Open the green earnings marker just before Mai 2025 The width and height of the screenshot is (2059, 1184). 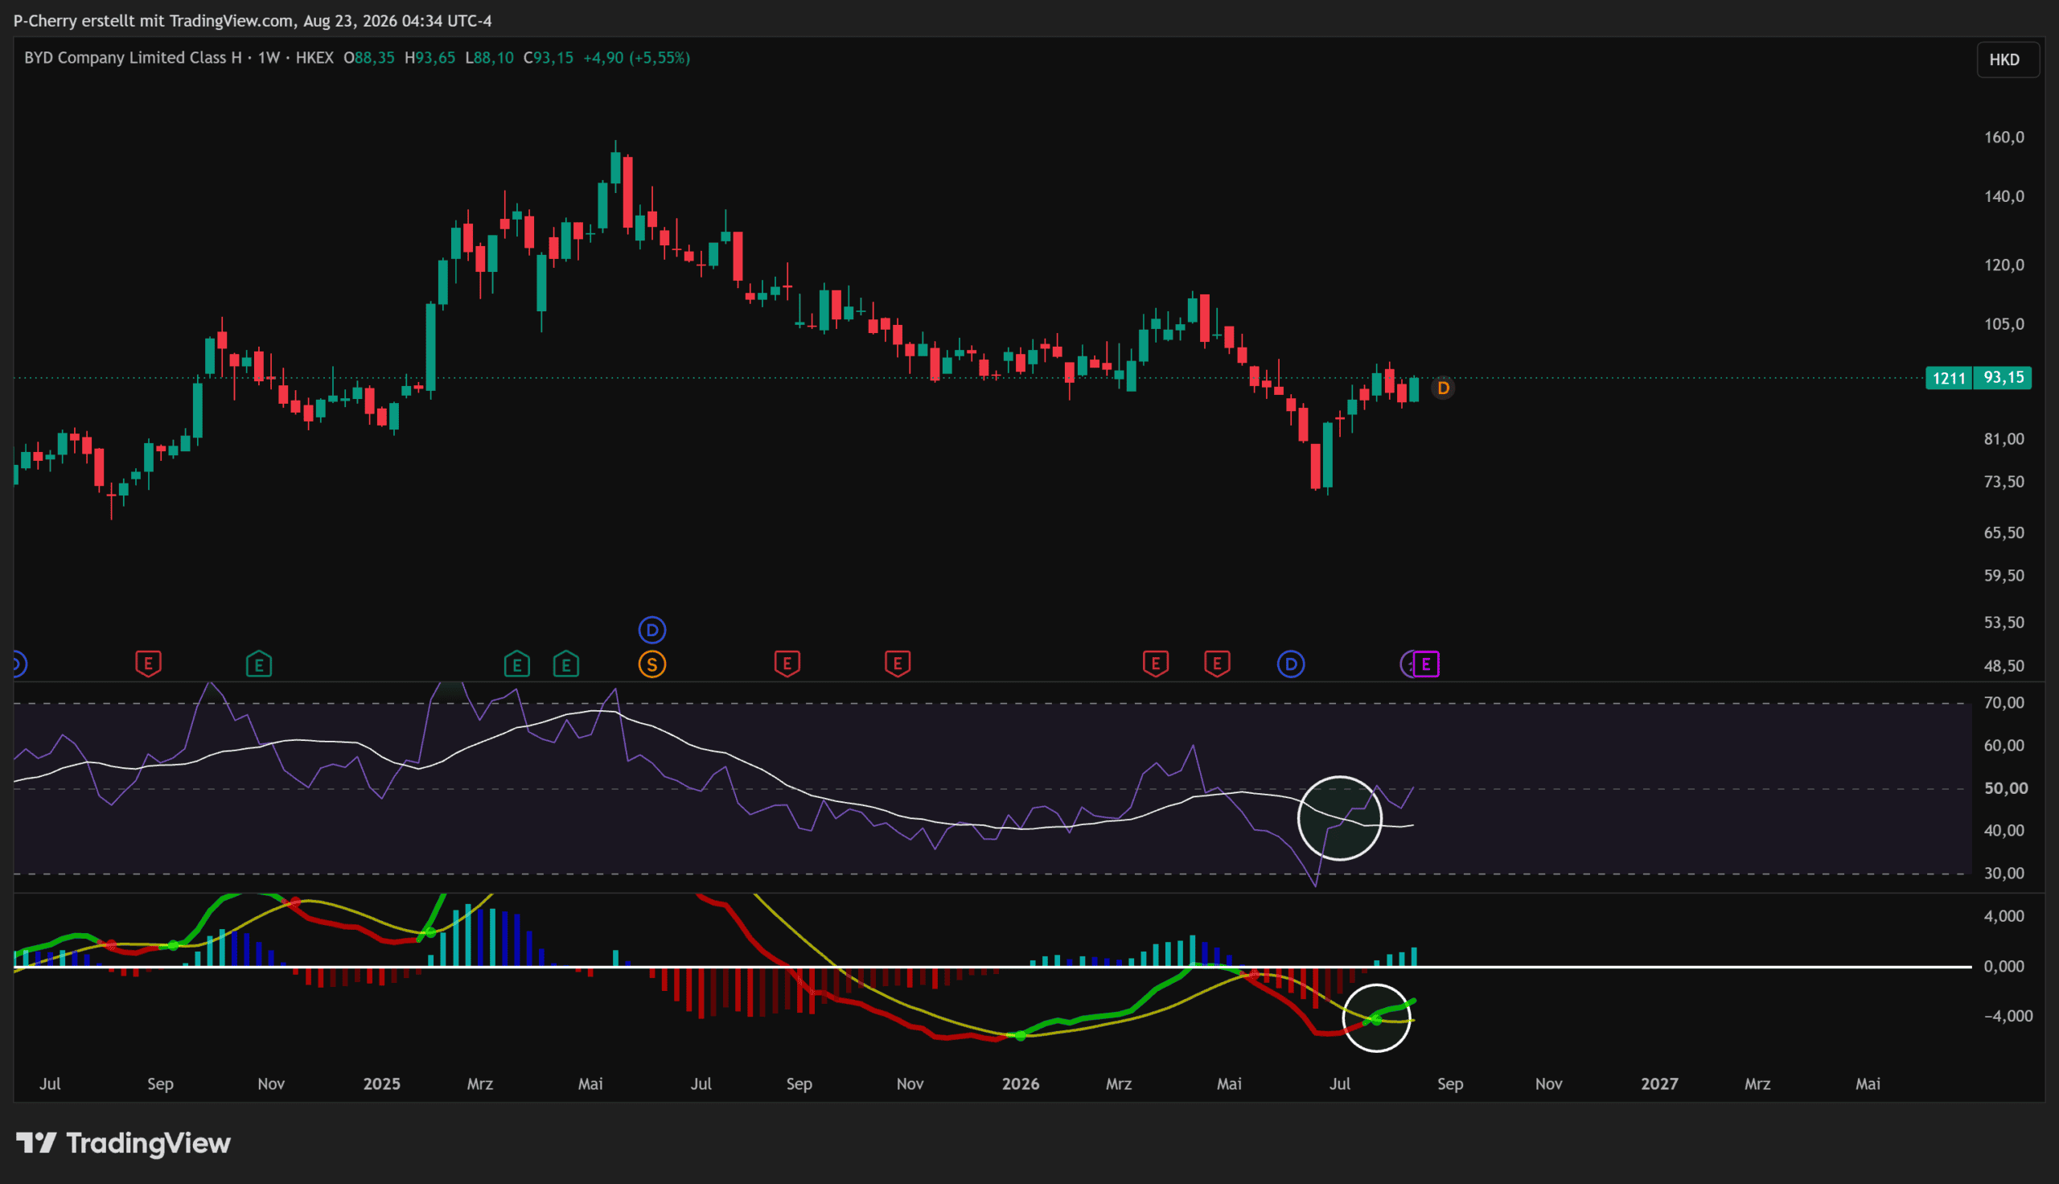pyautogui.click(x=565, y=664)
